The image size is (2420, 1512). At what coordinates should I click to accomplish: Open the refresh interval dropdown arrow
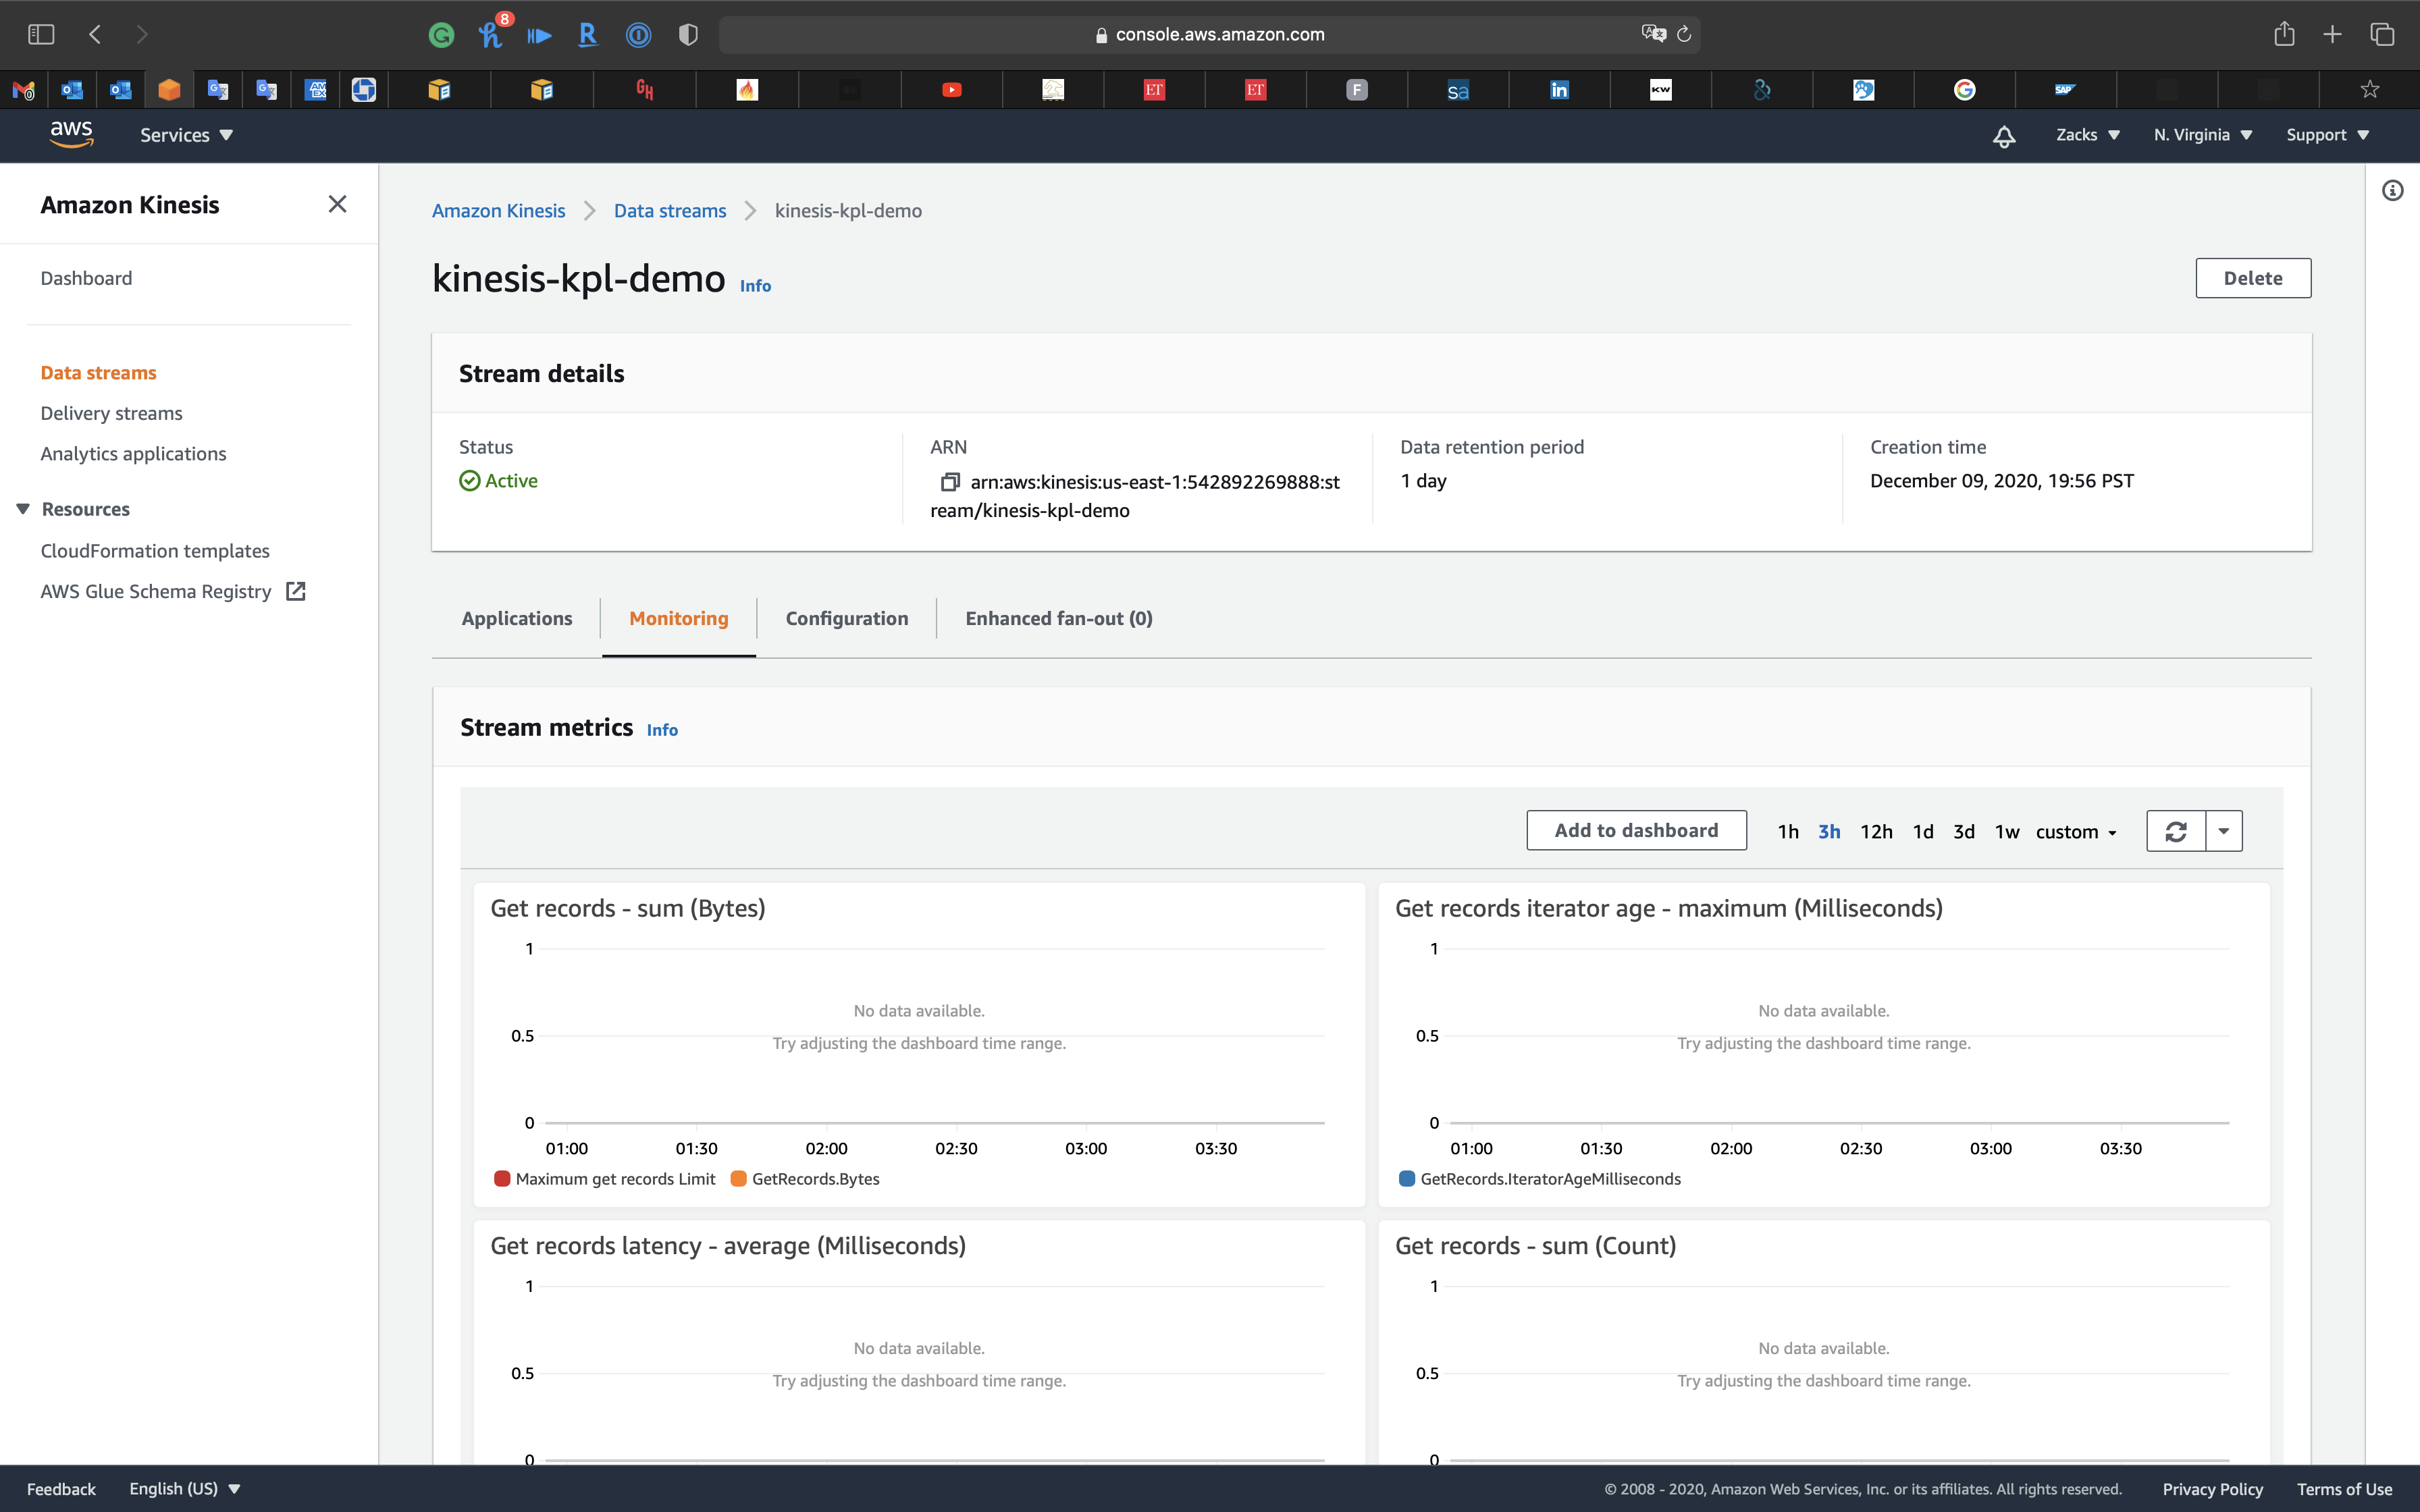pos(2223,831)
